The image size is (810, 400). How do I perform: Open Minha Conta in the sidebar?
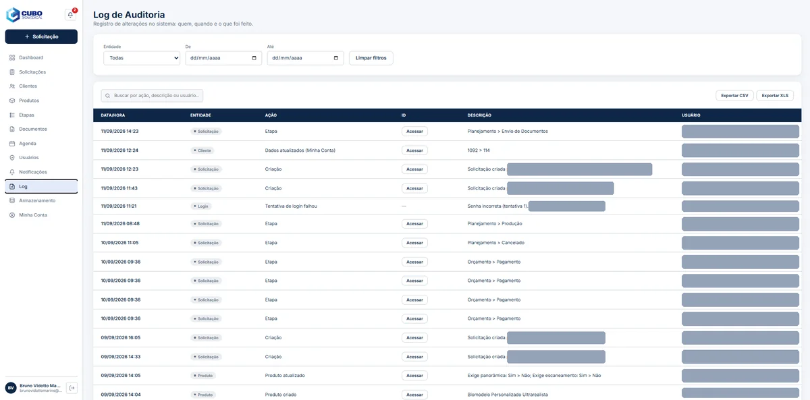[x=41, y=215]
